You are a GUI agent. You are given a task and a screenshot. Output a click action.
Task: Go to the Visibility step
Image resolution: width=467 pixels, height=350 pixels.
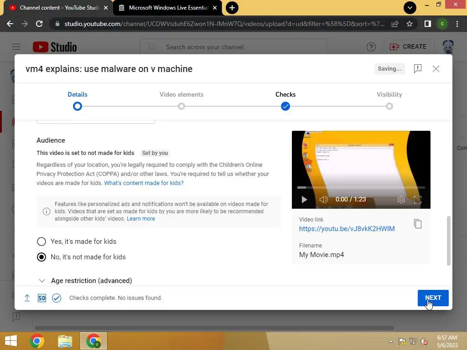pos(389,101)
